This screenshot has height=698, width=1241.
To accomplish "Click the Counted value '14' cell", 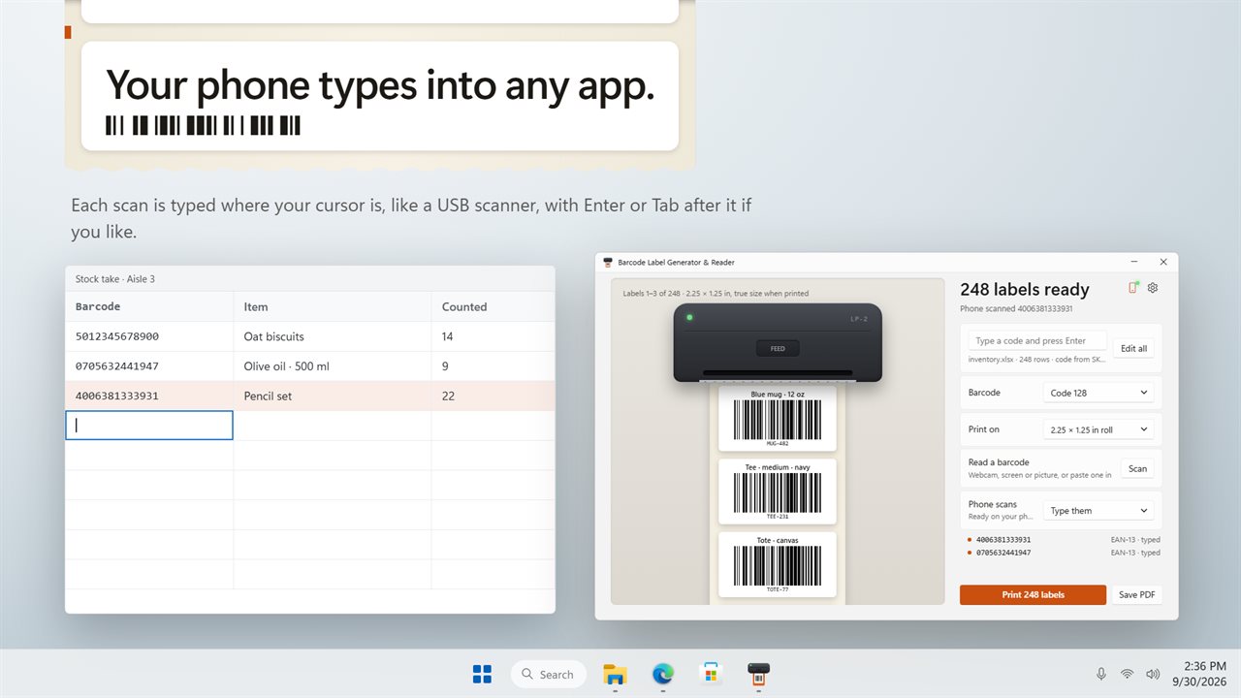I will (x=493, y=336).
